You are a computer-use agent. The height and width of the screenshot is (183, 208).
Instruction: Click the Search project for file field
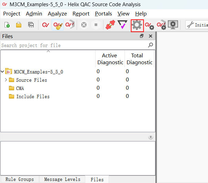point(74,45)
